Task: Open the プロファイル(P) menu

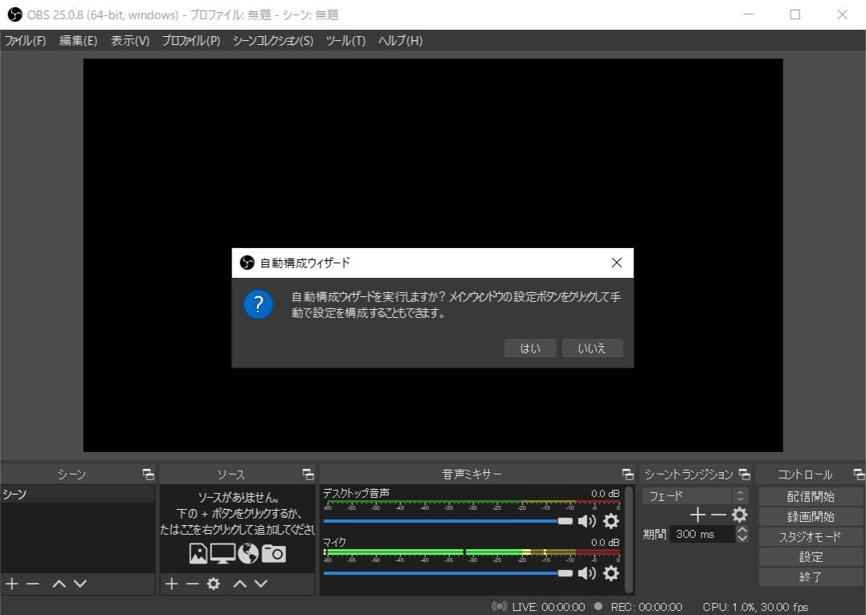Action: pyautogui.click(x=191, y=40)
